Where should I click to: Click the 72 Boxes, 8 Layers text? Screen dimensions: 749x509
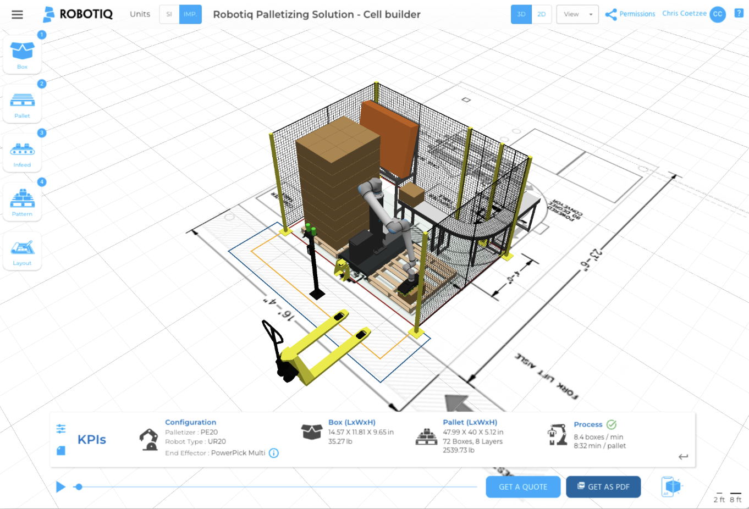pos(473,441)
